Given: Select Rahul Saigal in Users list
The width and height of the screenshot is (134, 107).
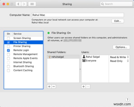Looking at the screenshot, I should pos(95,57).
